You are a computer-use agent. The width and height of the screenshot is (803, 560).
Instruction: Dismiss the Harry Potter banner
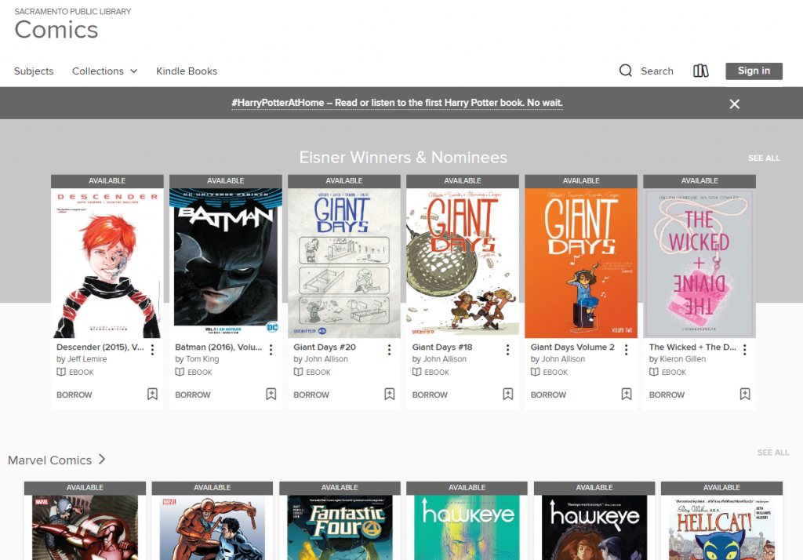point(734,104)
